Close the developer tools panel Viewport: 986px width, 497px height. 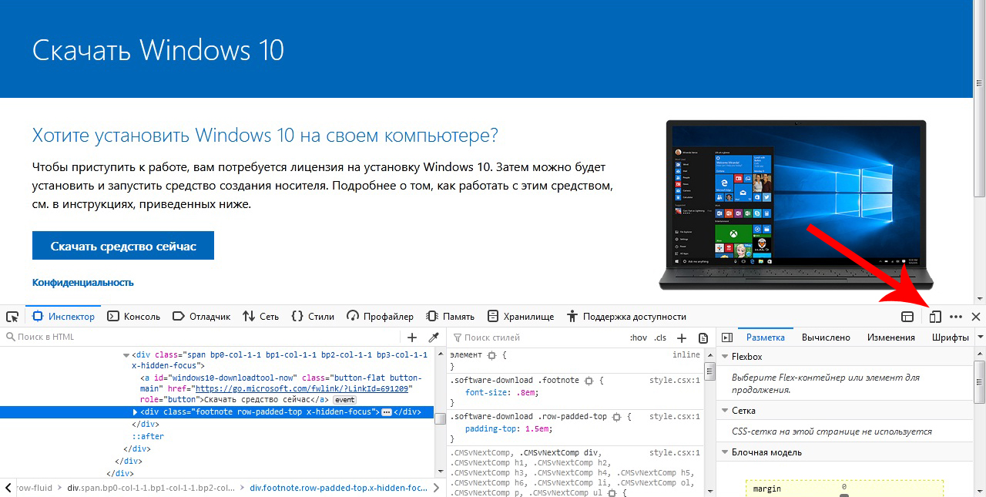[976, 317]
